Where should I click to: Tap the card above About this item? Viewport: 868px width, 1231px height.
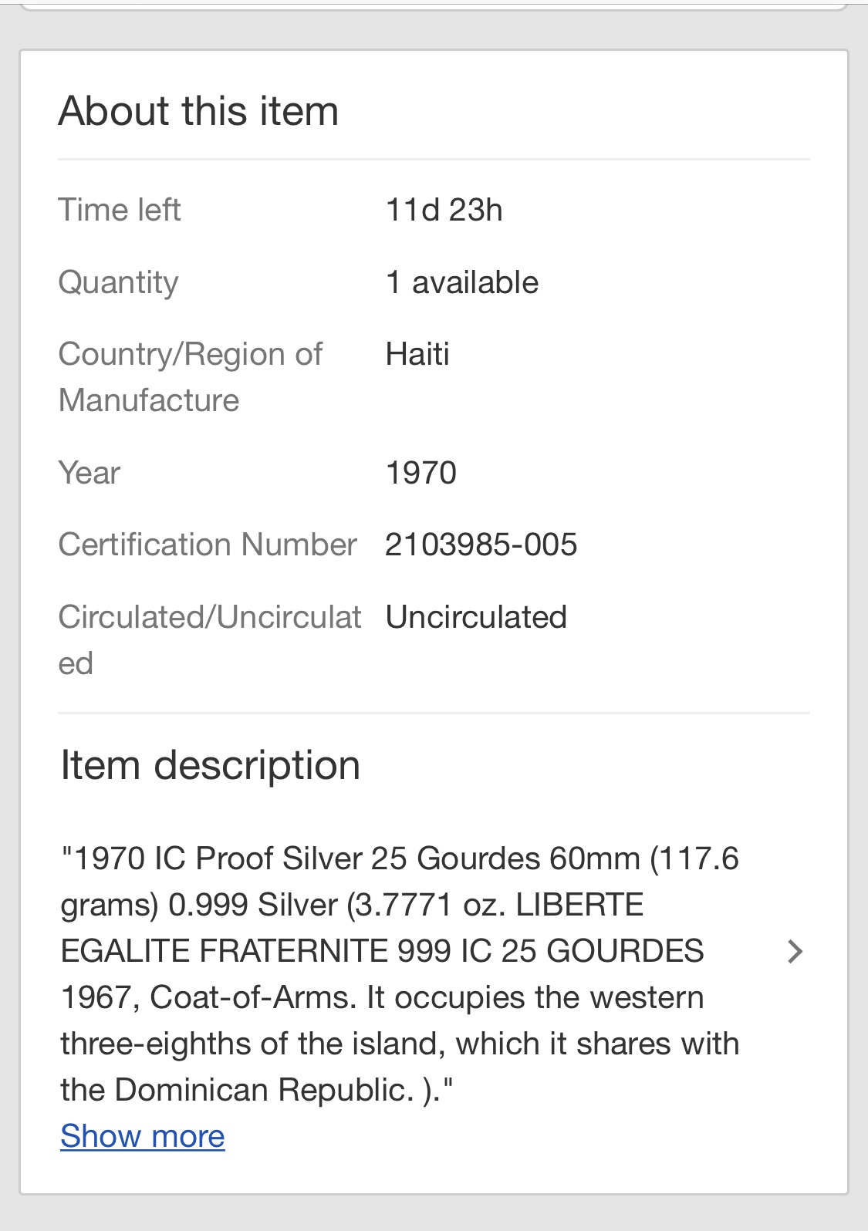coord(434,5)
